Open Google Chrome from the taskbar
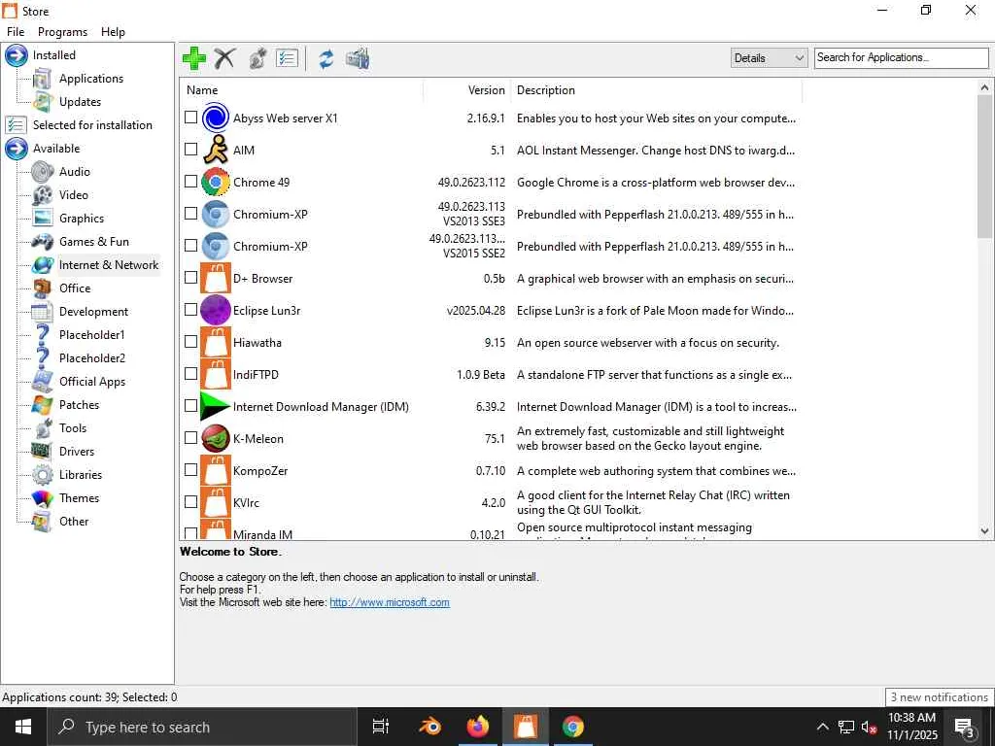The image size is (995, 746). [x=573, y=727]
